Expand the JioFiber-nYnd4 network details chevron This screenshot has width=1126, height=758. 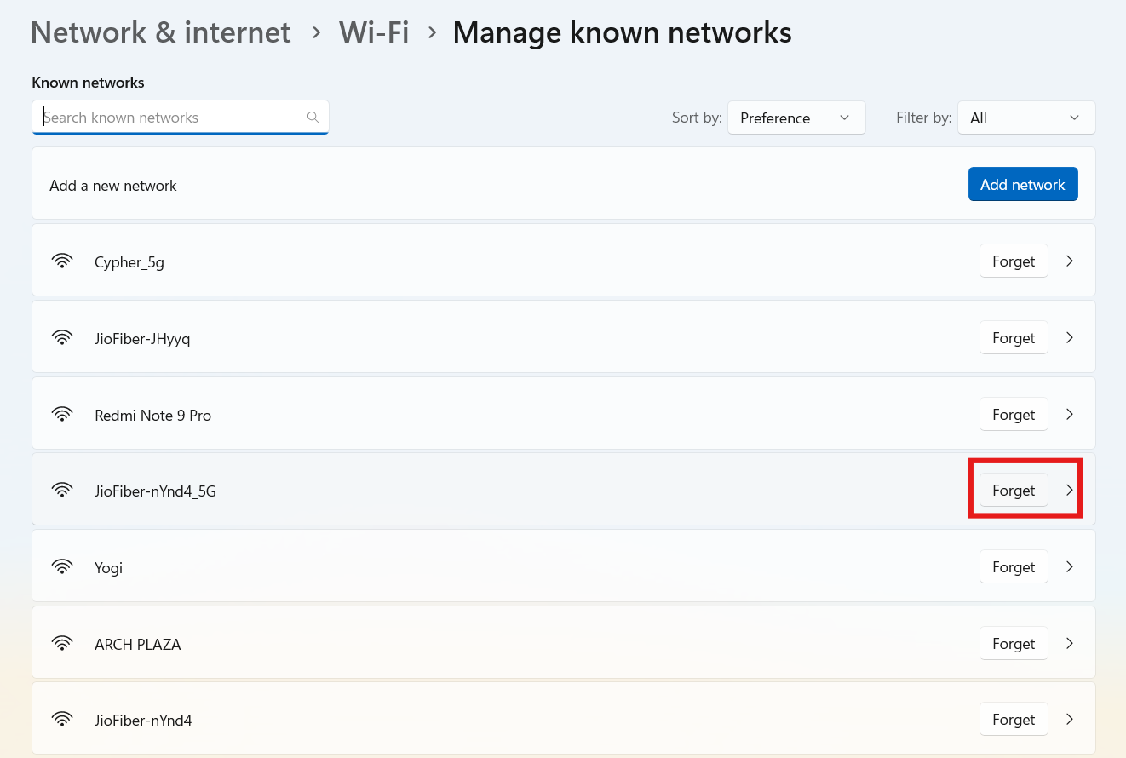pyautogui.click(x=1070, y=719)
